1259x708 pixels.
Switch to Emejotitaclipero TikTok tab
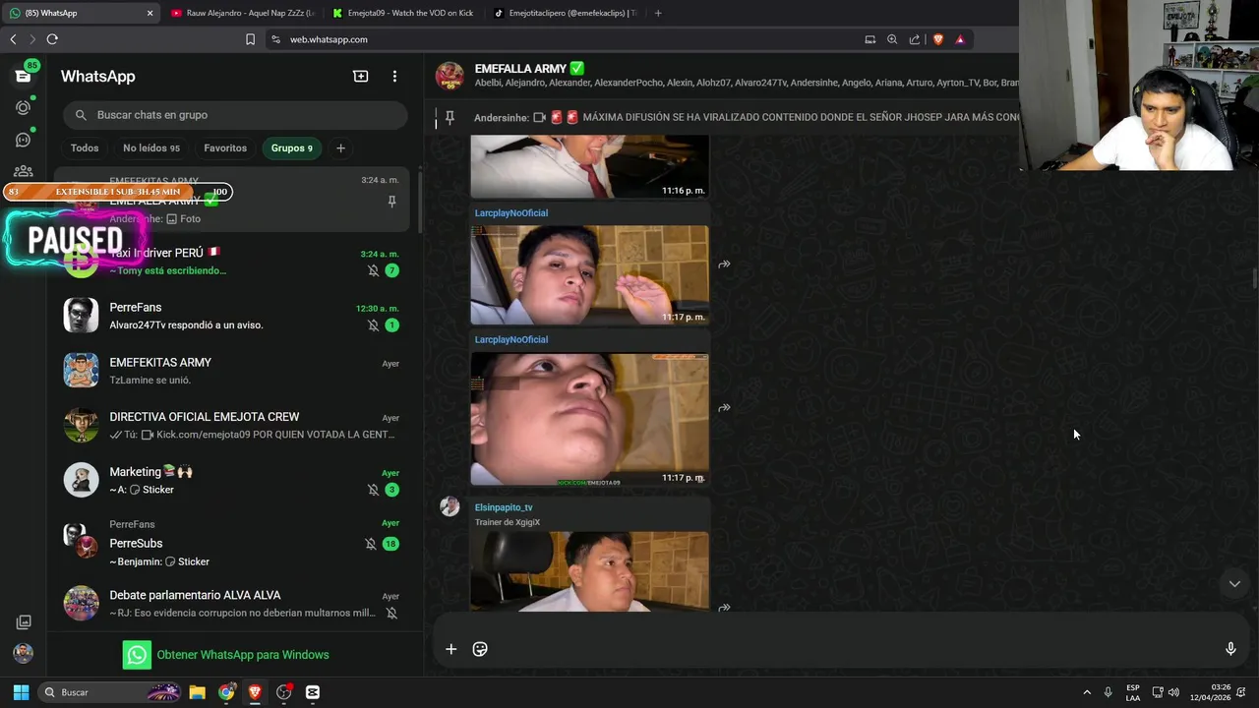click(x=565, y=13)
